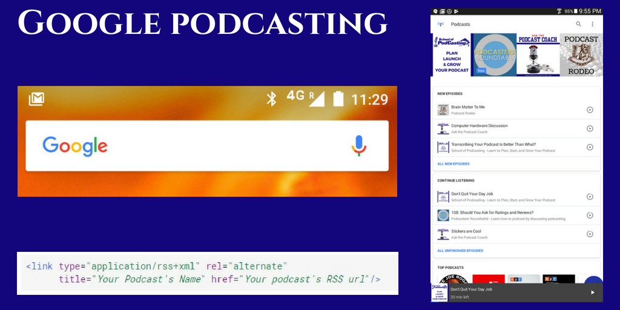Resume the Stickers are Cool episode
This screenshot has height=310, width=620.
coord(590,234)
